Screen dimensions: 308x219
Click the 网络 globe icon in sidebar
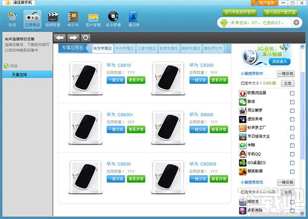coord(6,66)
